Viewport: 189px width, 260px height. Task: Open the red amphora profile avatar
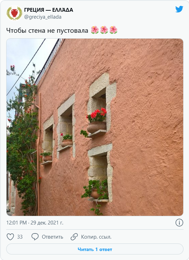(14, 13)
